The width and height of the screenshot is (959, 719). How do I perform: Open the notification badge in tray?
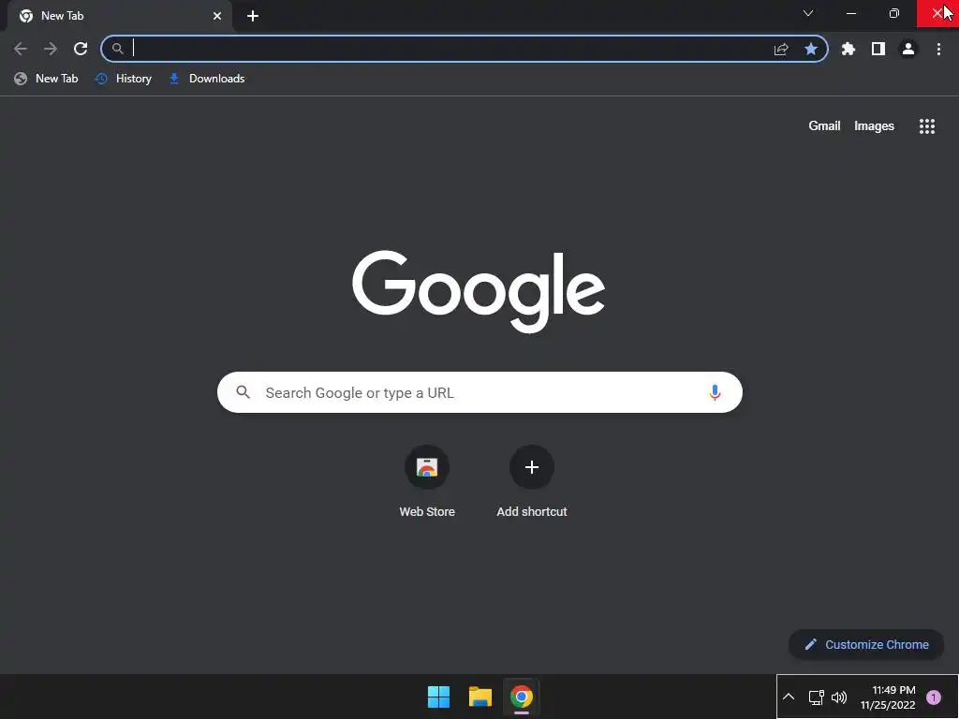click(x=934, y=697)
